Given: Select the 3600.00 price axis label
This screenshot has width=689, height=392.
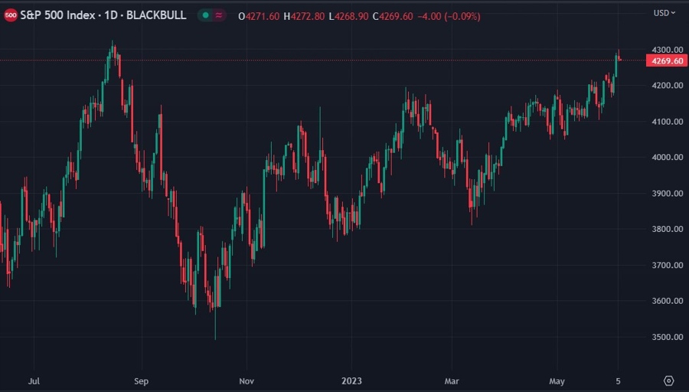Looking at the screenshot, I should [667, 301].
